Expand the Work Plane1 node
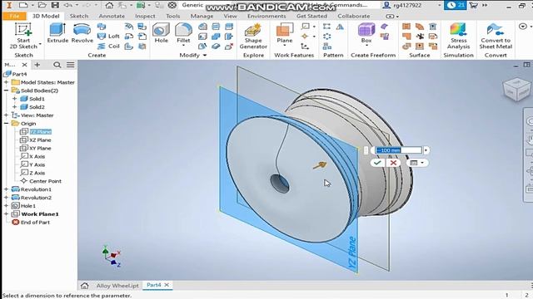Screen dimensions: 533x299 [x=6, y=214]
